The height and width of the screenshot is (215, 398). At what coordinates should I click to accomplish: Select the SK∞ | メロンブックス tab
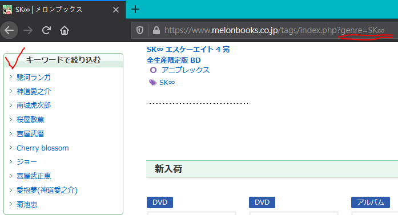pyautogui.click(x=63, y=10)
